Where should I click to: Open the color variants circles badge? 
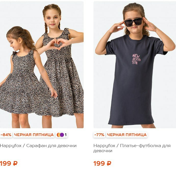point(61,135)
